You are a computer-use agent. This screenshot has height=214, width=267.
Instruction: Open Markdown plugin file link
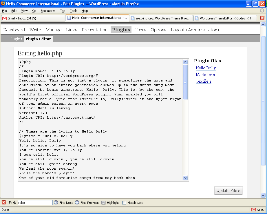click(205, 75)
